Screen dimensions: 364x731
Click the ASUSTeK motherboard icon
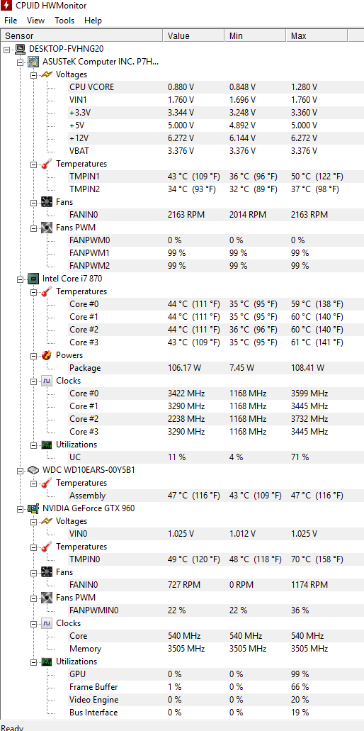point(33,62)
